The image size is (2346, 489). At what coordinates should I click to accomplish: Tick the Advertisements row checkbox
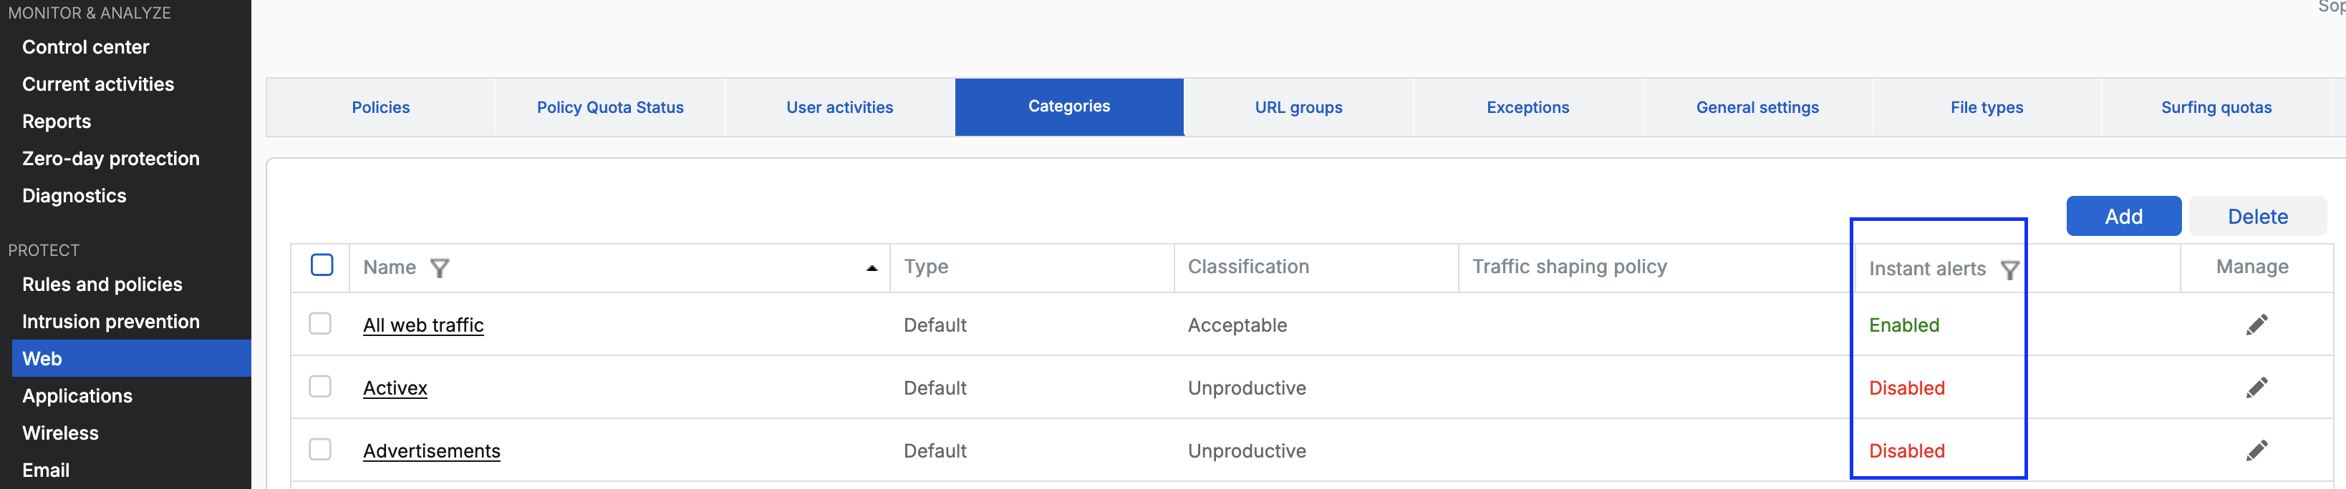(319, 450)
